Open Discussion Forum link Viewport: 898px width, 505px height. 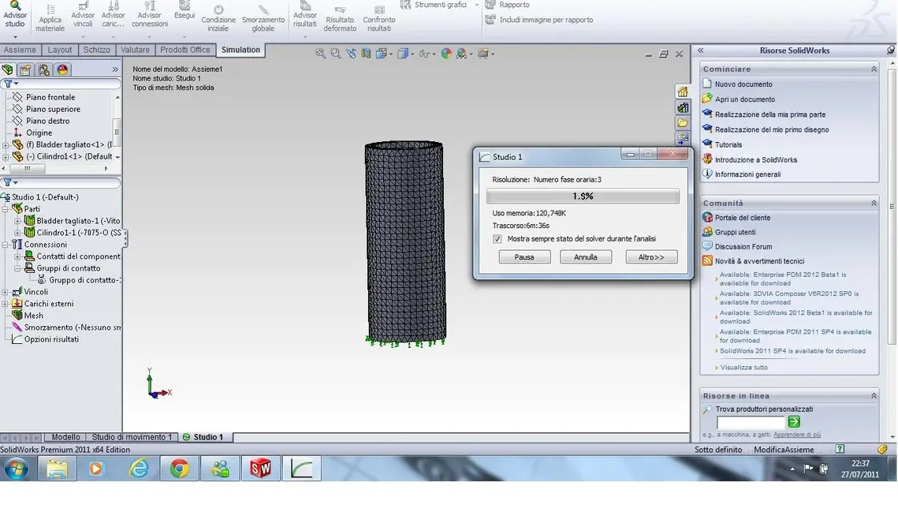743,246
